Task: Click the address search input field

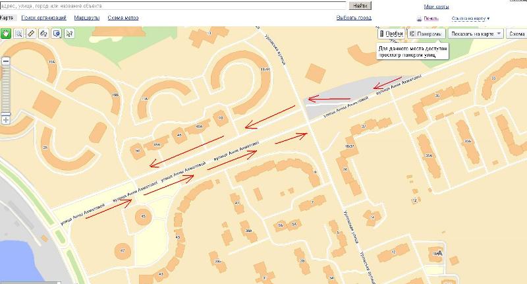Action: coord(173,5)
